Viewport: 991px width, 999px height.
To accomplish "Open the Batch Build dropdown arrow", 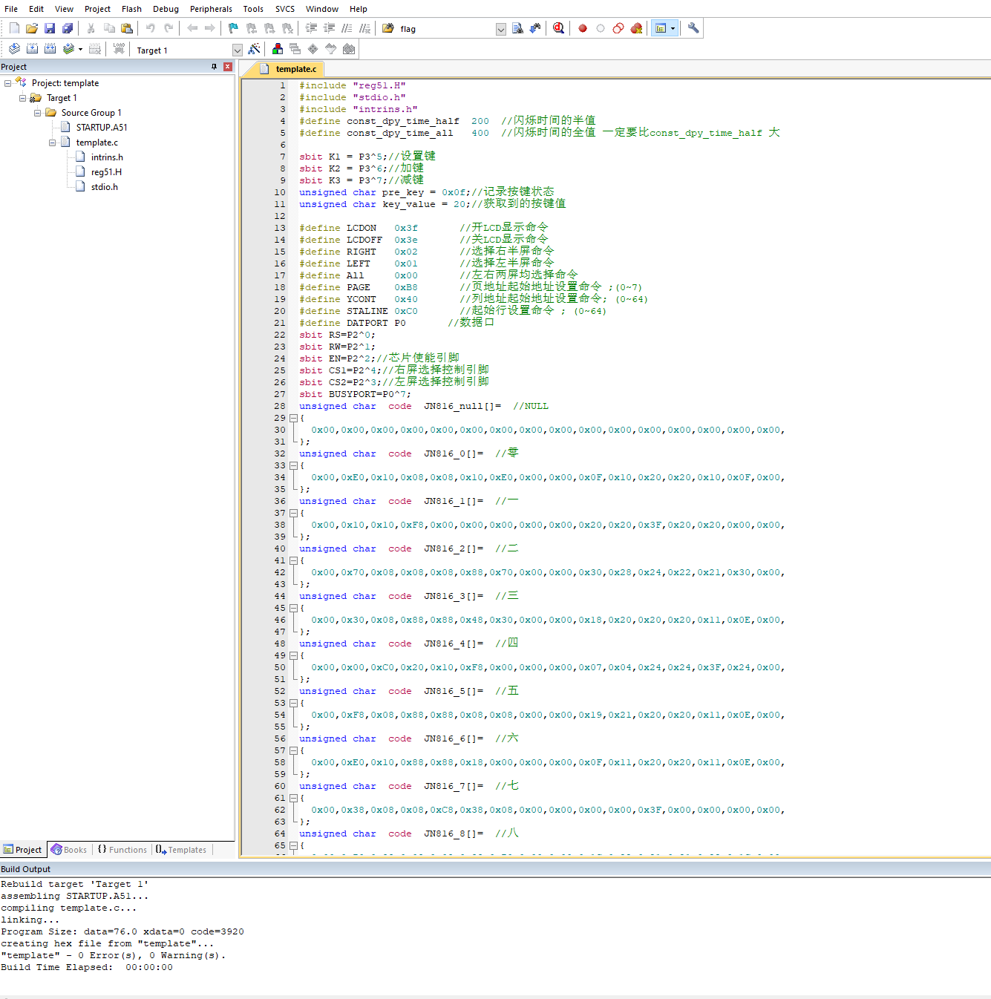I will coord(80,49).
